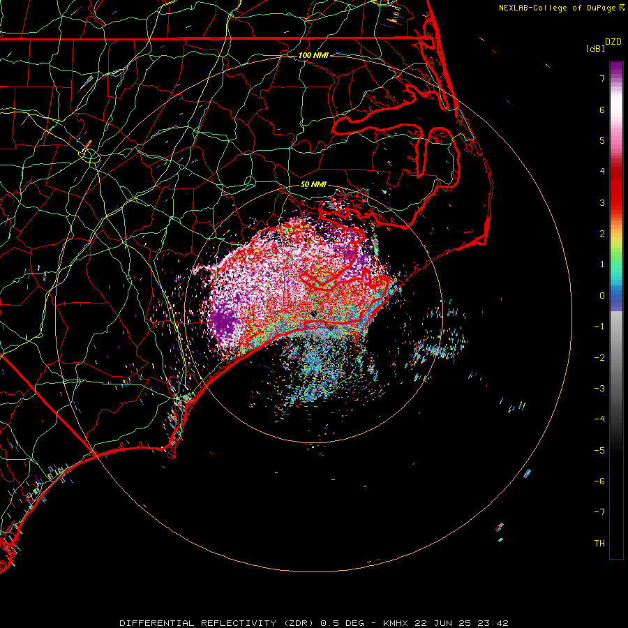Image resolution: width=628 pixels, height=628 pixels.
Task: Click the 5 value on color scale
Action: coord(602,140)
